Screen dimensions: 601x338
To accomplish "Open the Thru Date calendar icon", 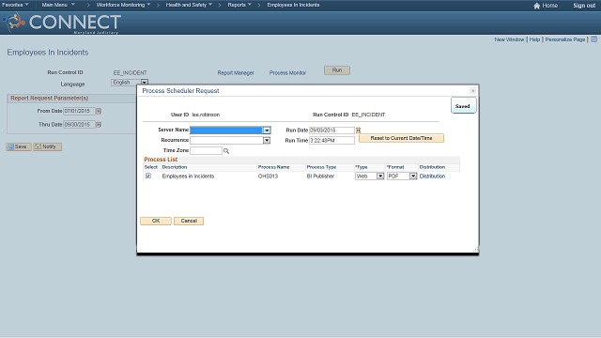I will 99,125.
